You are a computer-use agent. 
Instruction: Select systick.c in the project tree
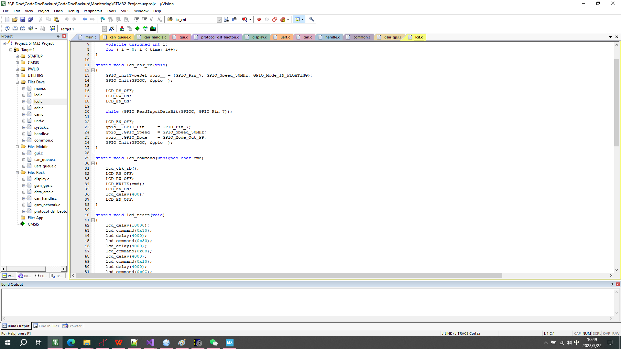pyautogui.click(x=41, y=127)
